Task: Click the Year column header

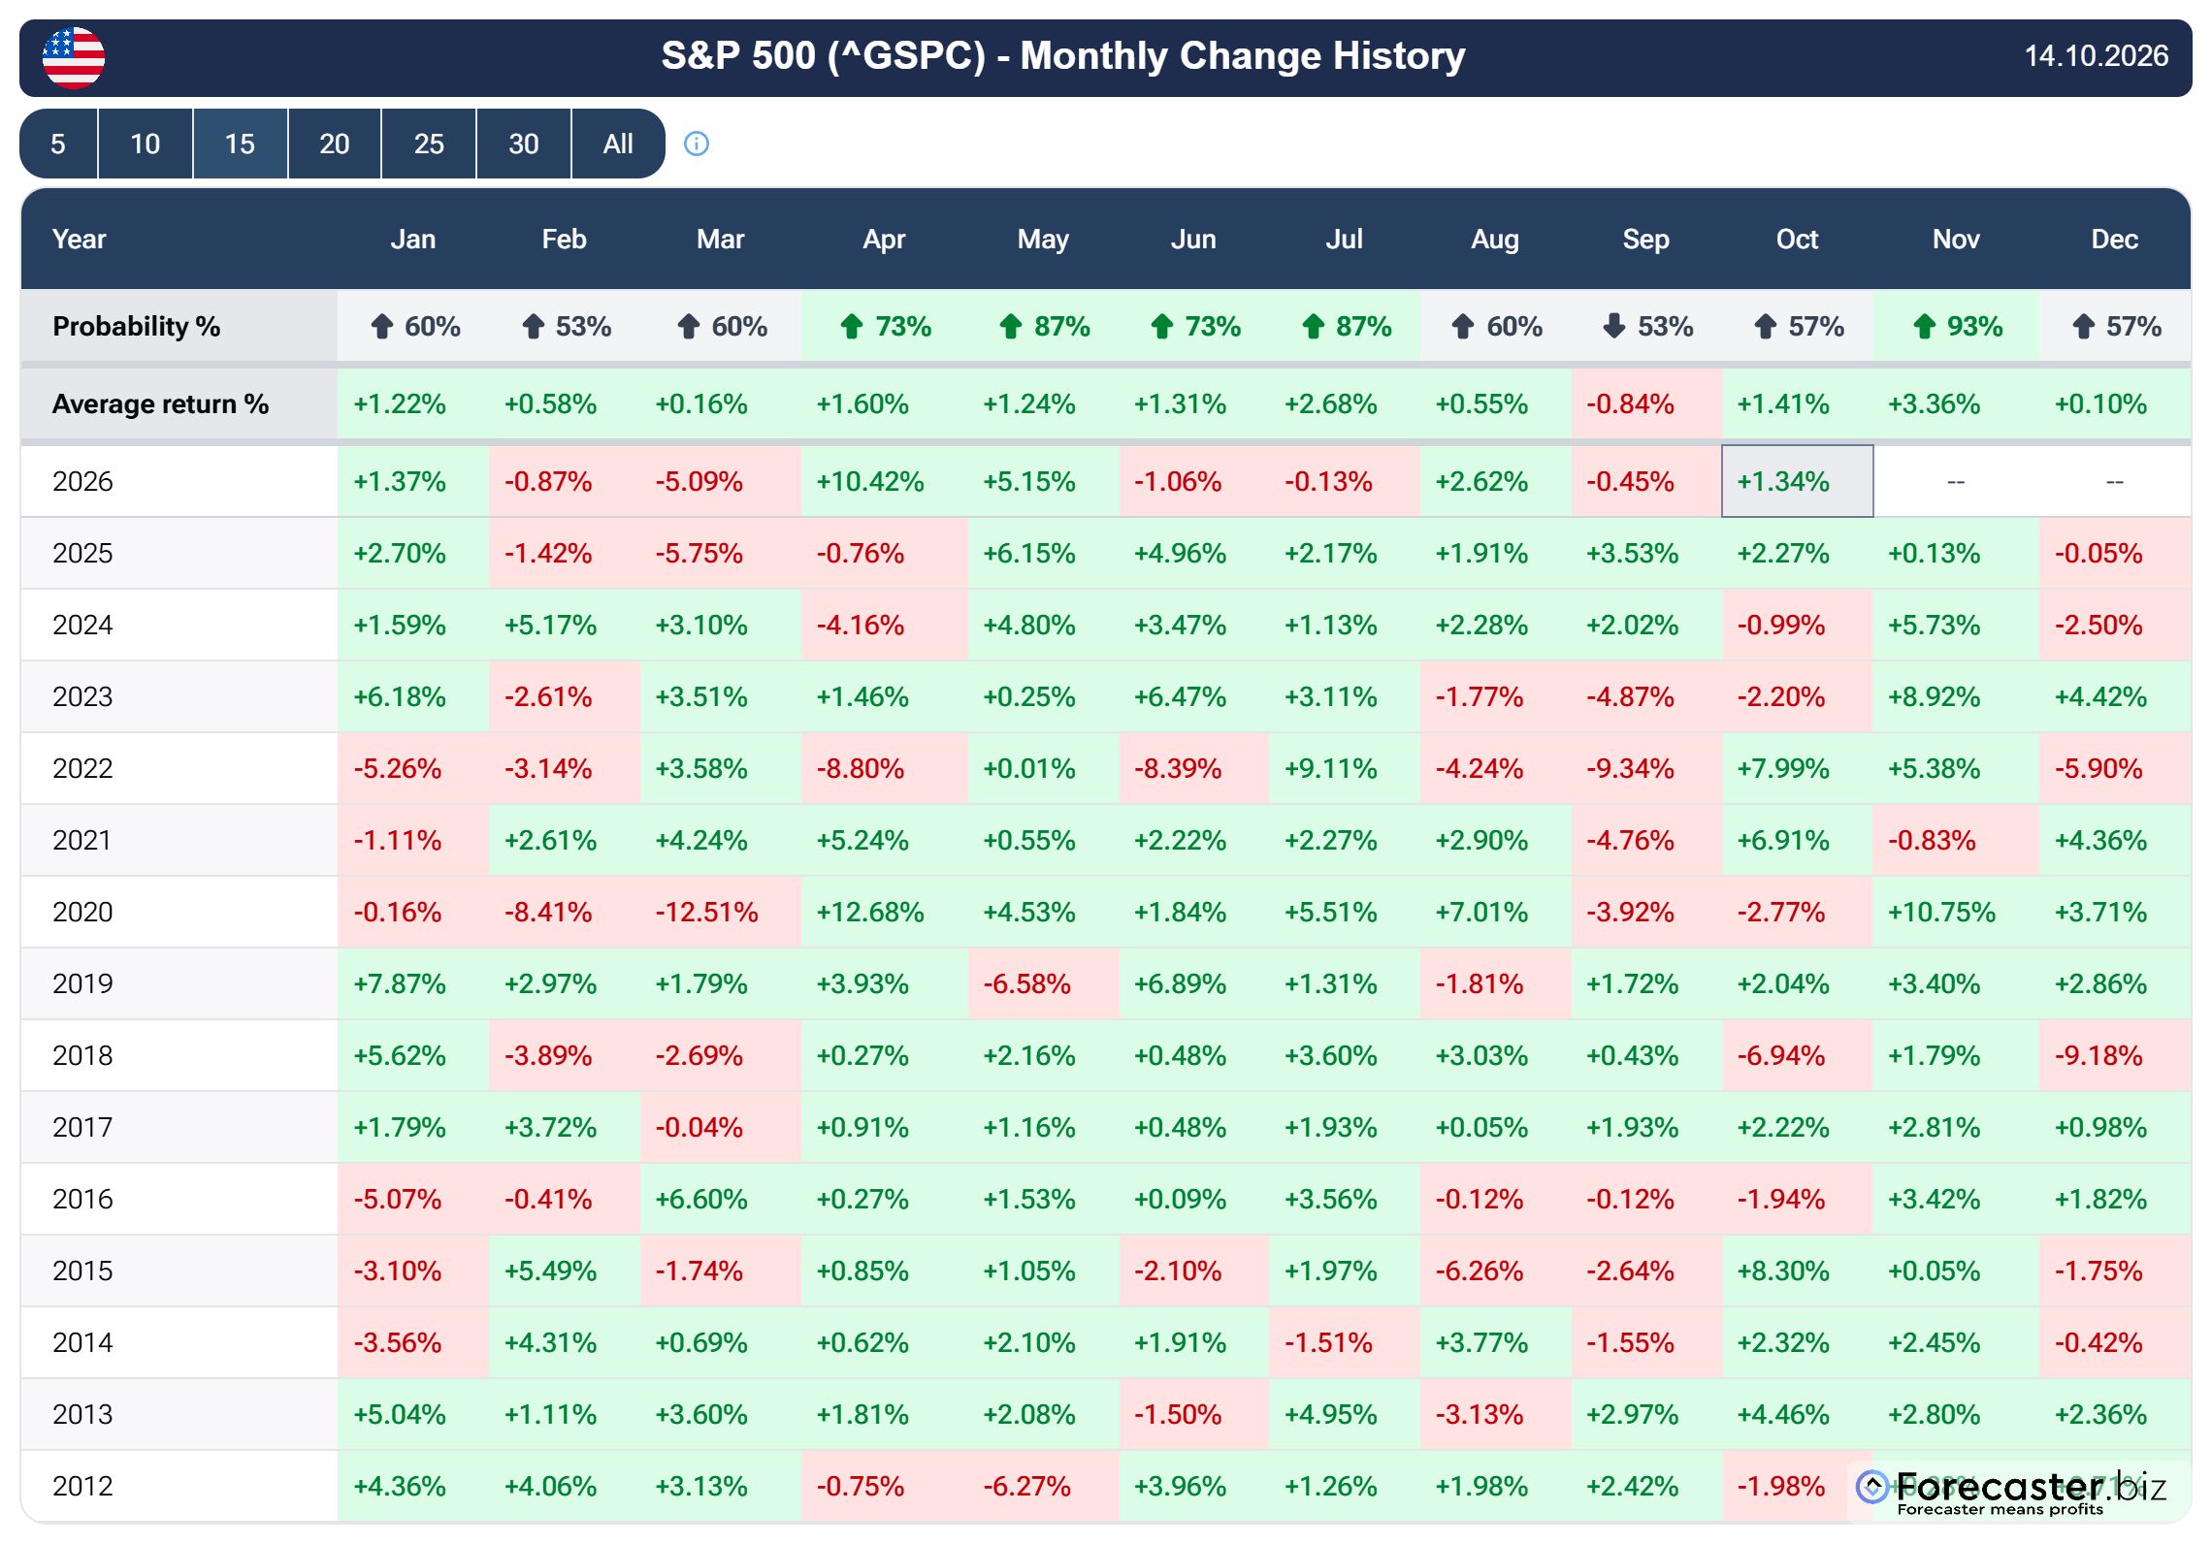Action: point(80,240)
